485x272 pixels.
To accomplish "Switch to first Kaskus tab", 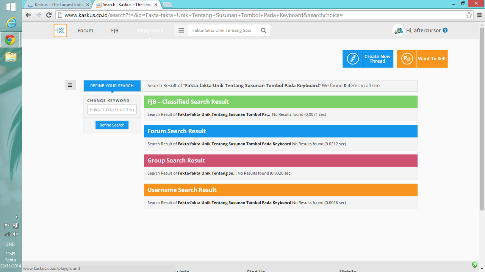I will point(59,5).
